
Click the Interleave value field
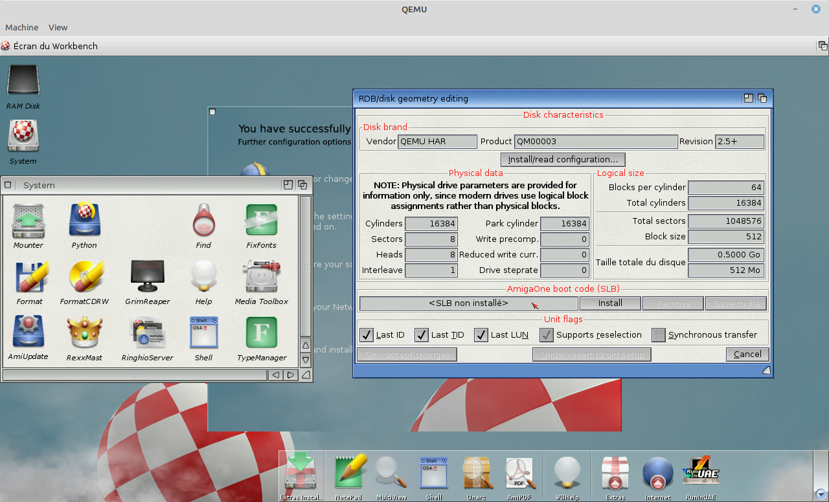(431, 270)
